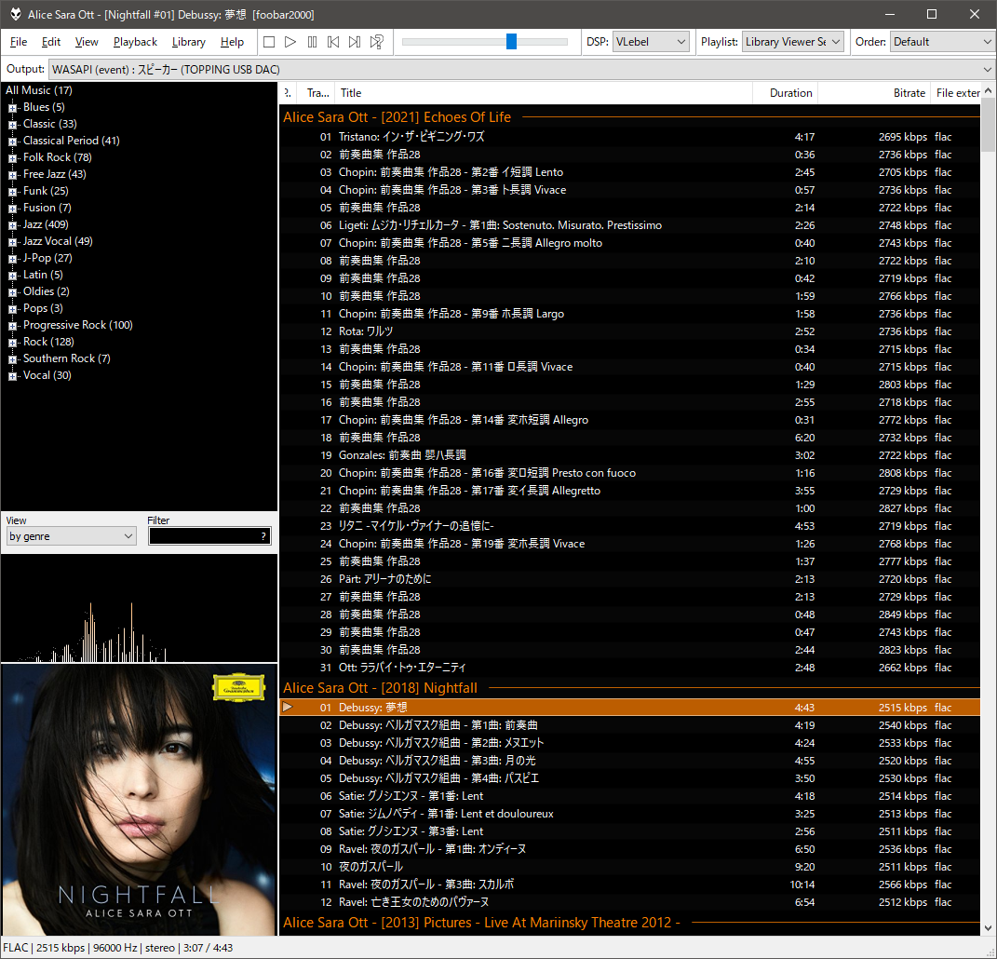Expand the Folk Rock genre node
The height and width of the screenshot is (959, 997).
pyautogui.click(x=12, y=158)
